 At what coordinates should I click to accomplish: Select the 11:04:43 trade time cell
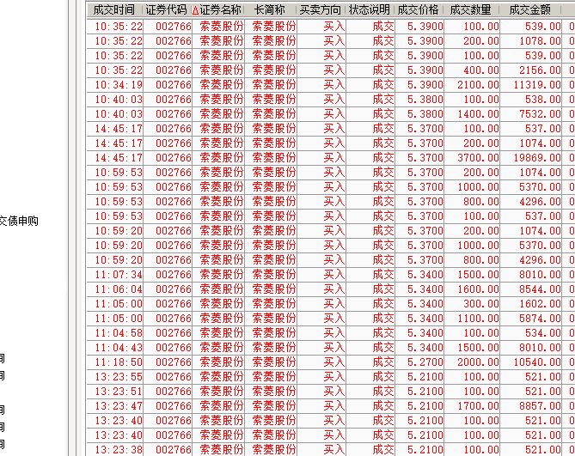point(115,348)
